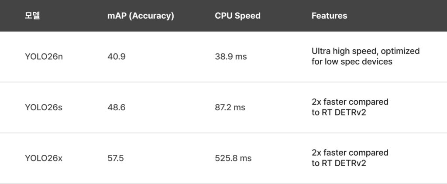Screen dimensions: 447x184
Task: Select the YOLO26x row features description
Action: 350,158
